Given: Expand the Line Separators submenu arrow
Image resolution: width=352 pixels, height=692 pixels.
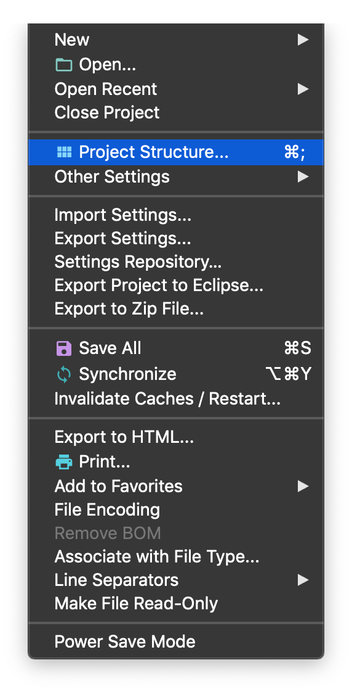Looking at the screenshot, I should tap(303, 580).
